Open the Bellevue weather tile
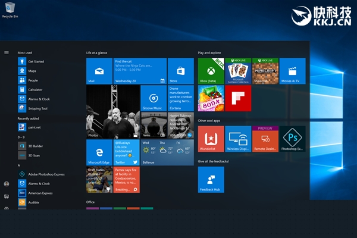 tap(167, 152)
